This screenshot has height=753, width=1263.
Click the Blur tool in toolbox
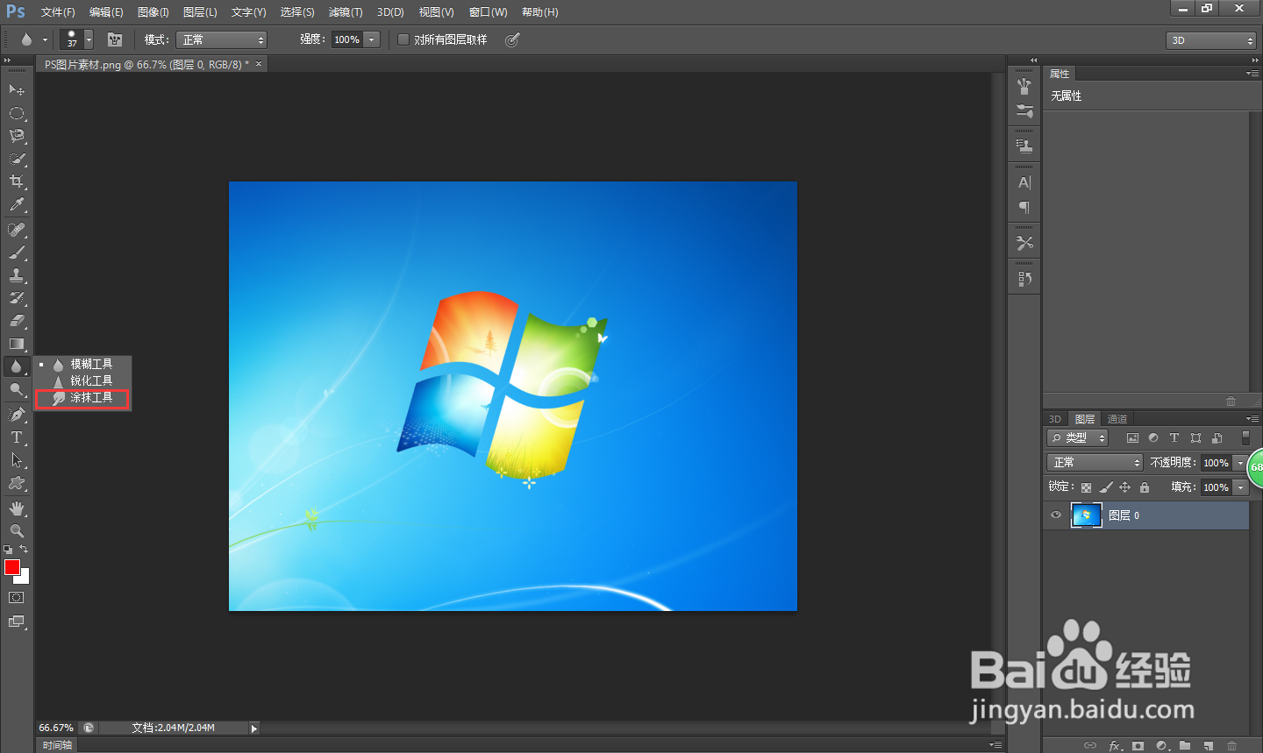[x=17, y=366]
